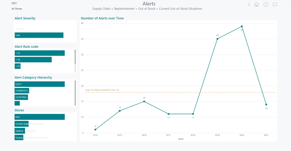Select the N/A stores bar

point(40,117)
